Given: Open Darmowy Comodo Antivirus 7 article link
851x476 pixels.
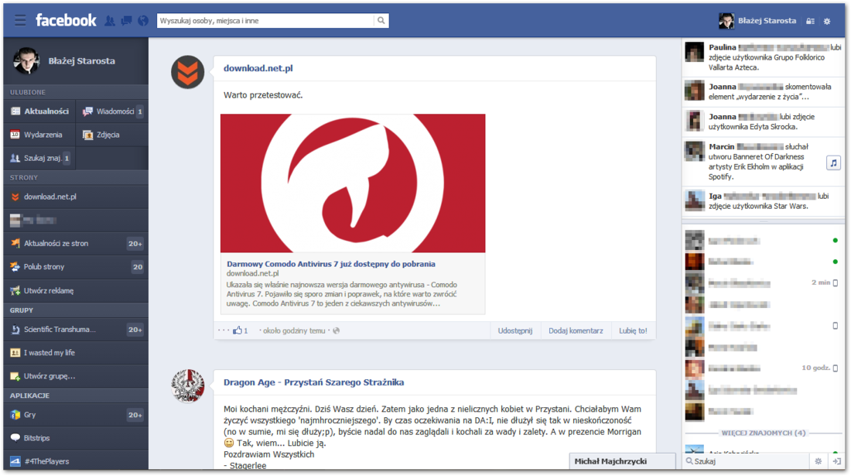Looking at the screenshot, I should pyautogui.click(x=330, y=264).
